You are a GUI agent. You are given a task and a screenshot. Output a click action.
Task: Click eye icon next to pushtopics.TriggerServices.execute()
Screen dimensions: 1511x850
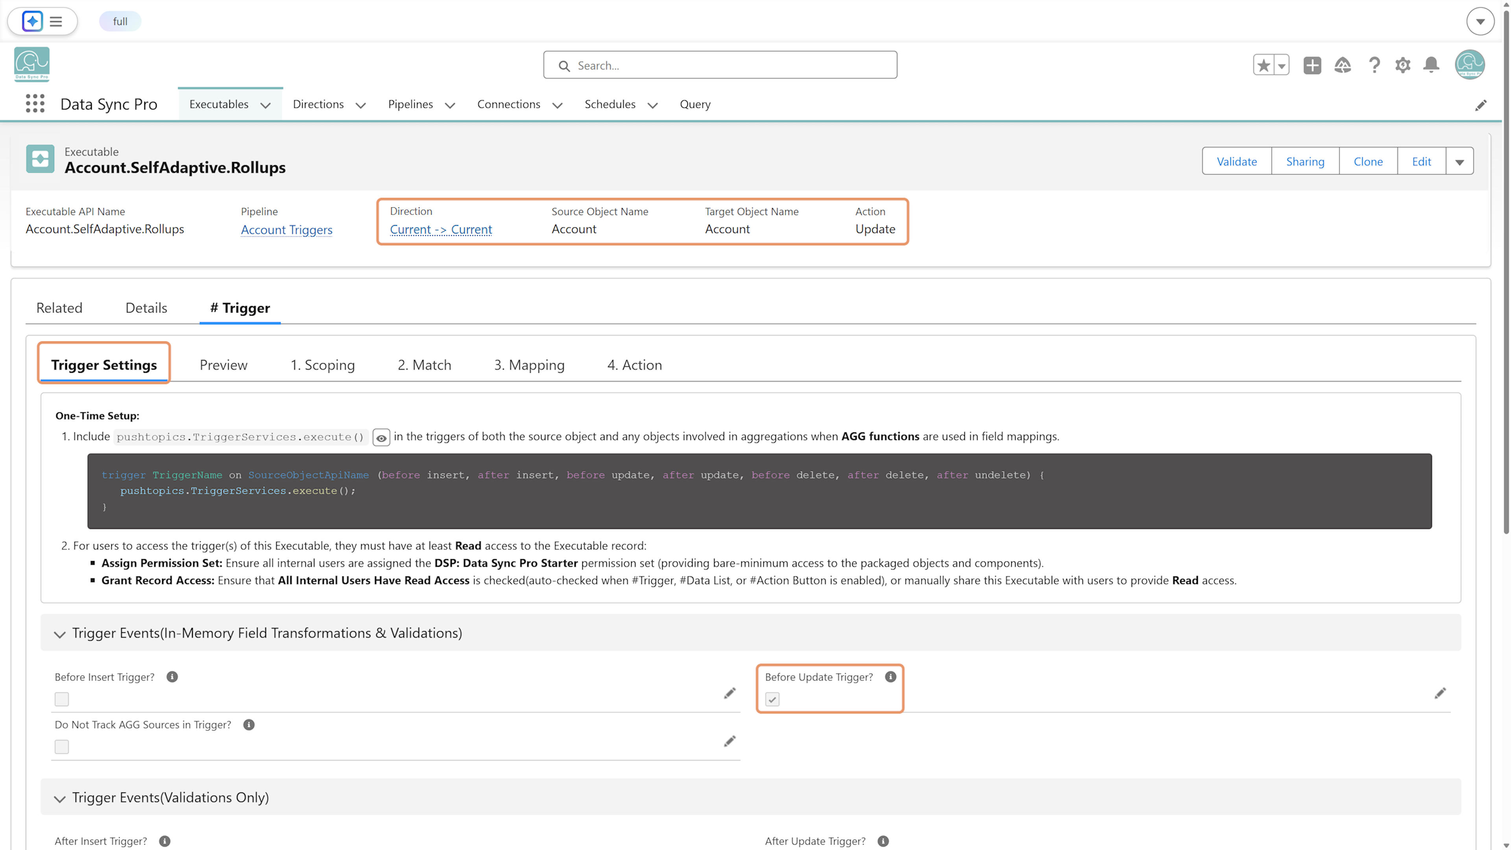pos(381,438)
